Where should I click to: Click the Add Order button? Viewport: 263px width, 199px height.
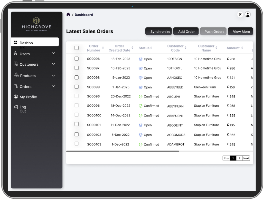coord(186,31)
